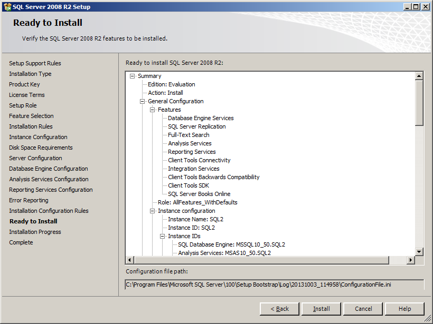Select the General Configuration label
The height and width of the screenshot is (324, 433).
coord(176,101)
